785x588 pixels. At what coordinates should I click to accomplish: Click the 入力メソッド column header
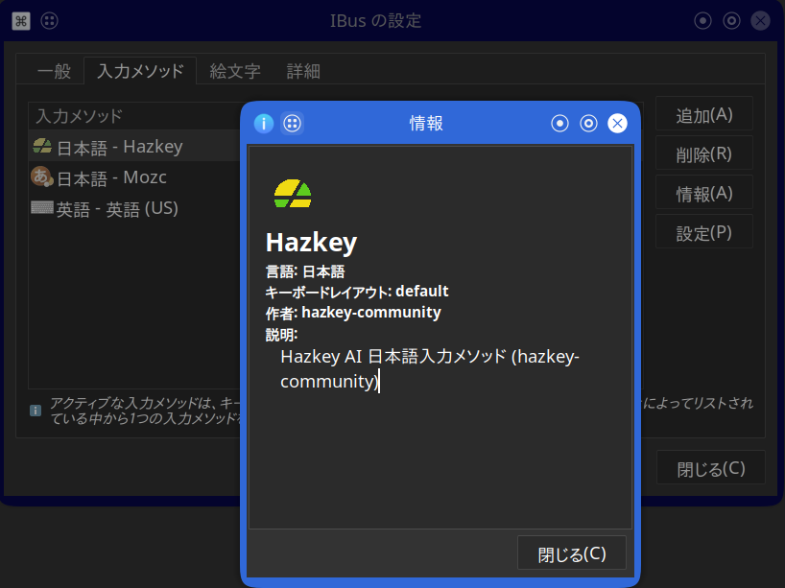[x=135, y=116]
